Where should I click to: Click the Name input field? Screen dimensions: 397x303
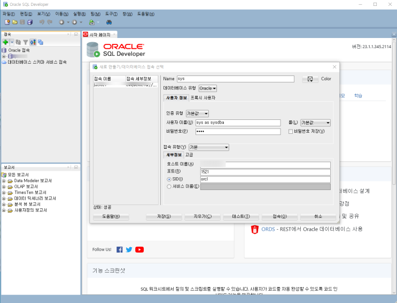(236, 79)
